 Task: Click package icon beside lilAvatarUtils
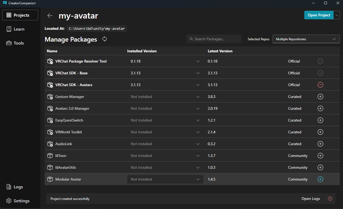50,167
